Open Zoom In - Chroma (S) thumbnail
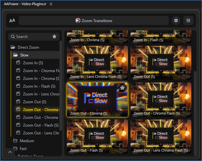The height and width of the screenshot is (161, 202). tap(97, 37)
